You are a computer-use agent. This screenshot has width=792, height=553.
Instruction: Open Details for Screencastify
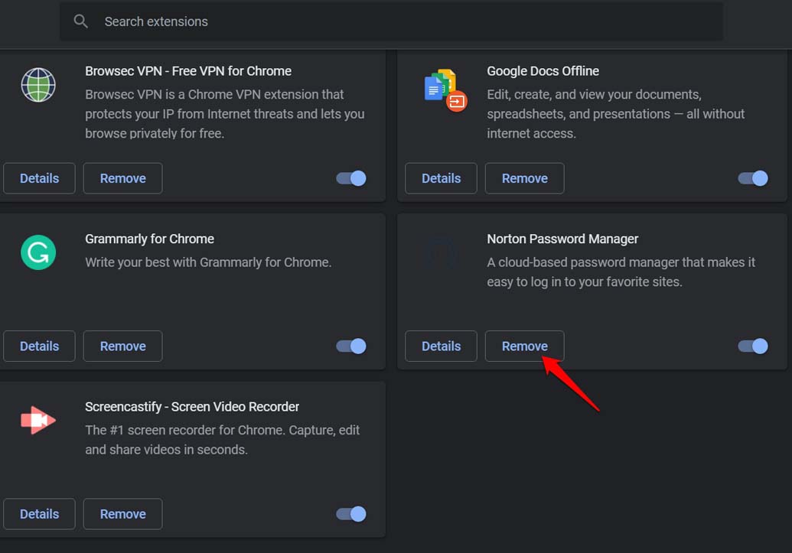point(39,514)
